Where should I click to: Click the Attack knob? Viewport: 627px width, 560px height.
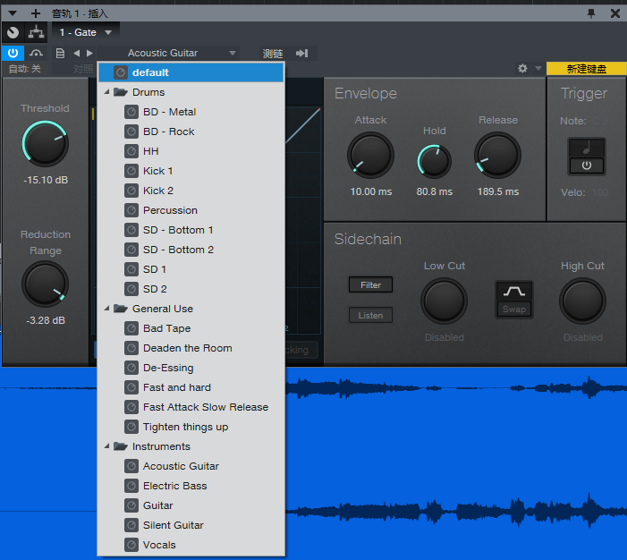pyautogui.click(x=370, y=155)
